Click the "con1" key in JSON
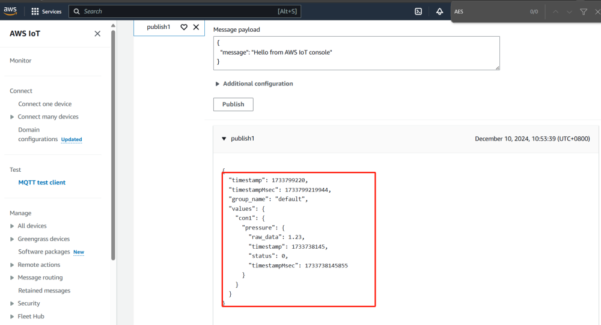Screen dimensions: 601x325 [245, 218]
